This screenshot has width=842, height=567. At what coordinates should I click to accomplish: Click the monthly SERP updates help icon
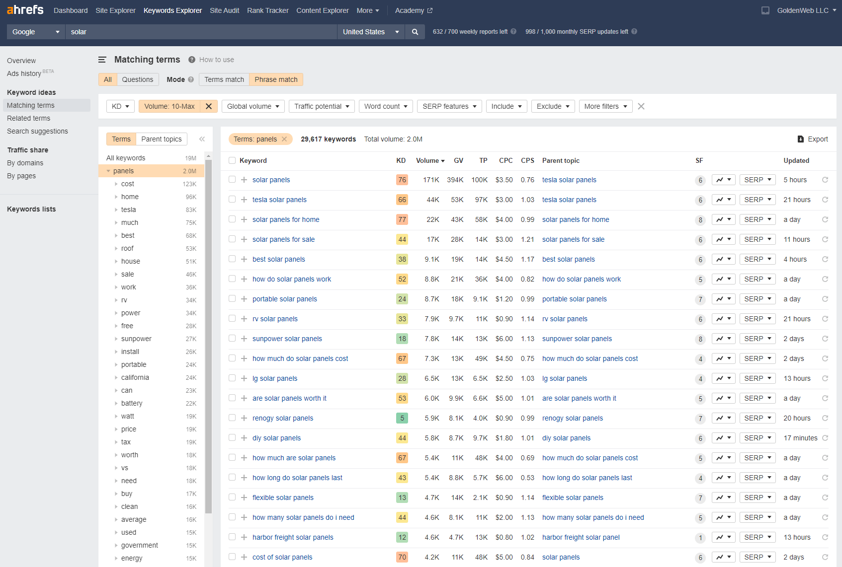click(x=634, y=31)
